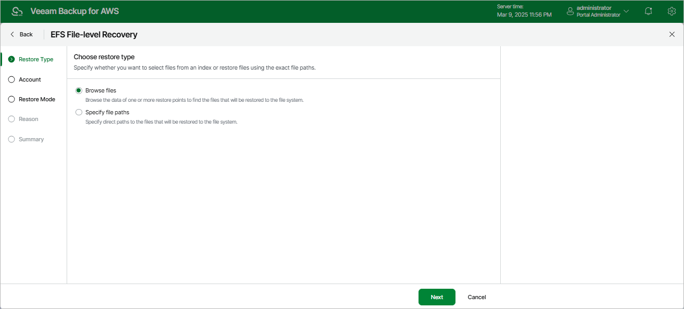Click the Veeam Backup for AWS logo
The width and height of the screenshot is (684, 309).
coord(17,10)
